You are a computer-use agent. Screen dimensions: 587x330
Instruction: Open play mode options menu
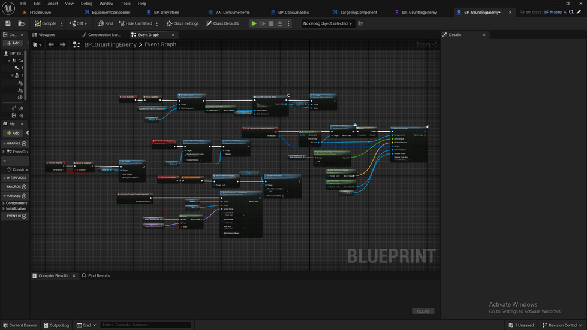pos(288,23)
